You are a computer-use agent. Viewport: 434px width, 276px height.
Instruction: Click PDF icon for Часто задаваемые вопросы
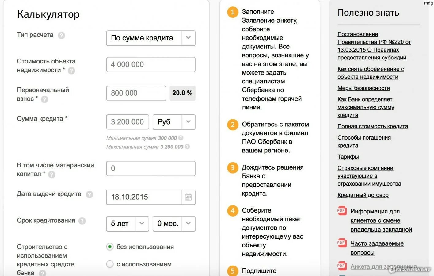pos(342,243)
